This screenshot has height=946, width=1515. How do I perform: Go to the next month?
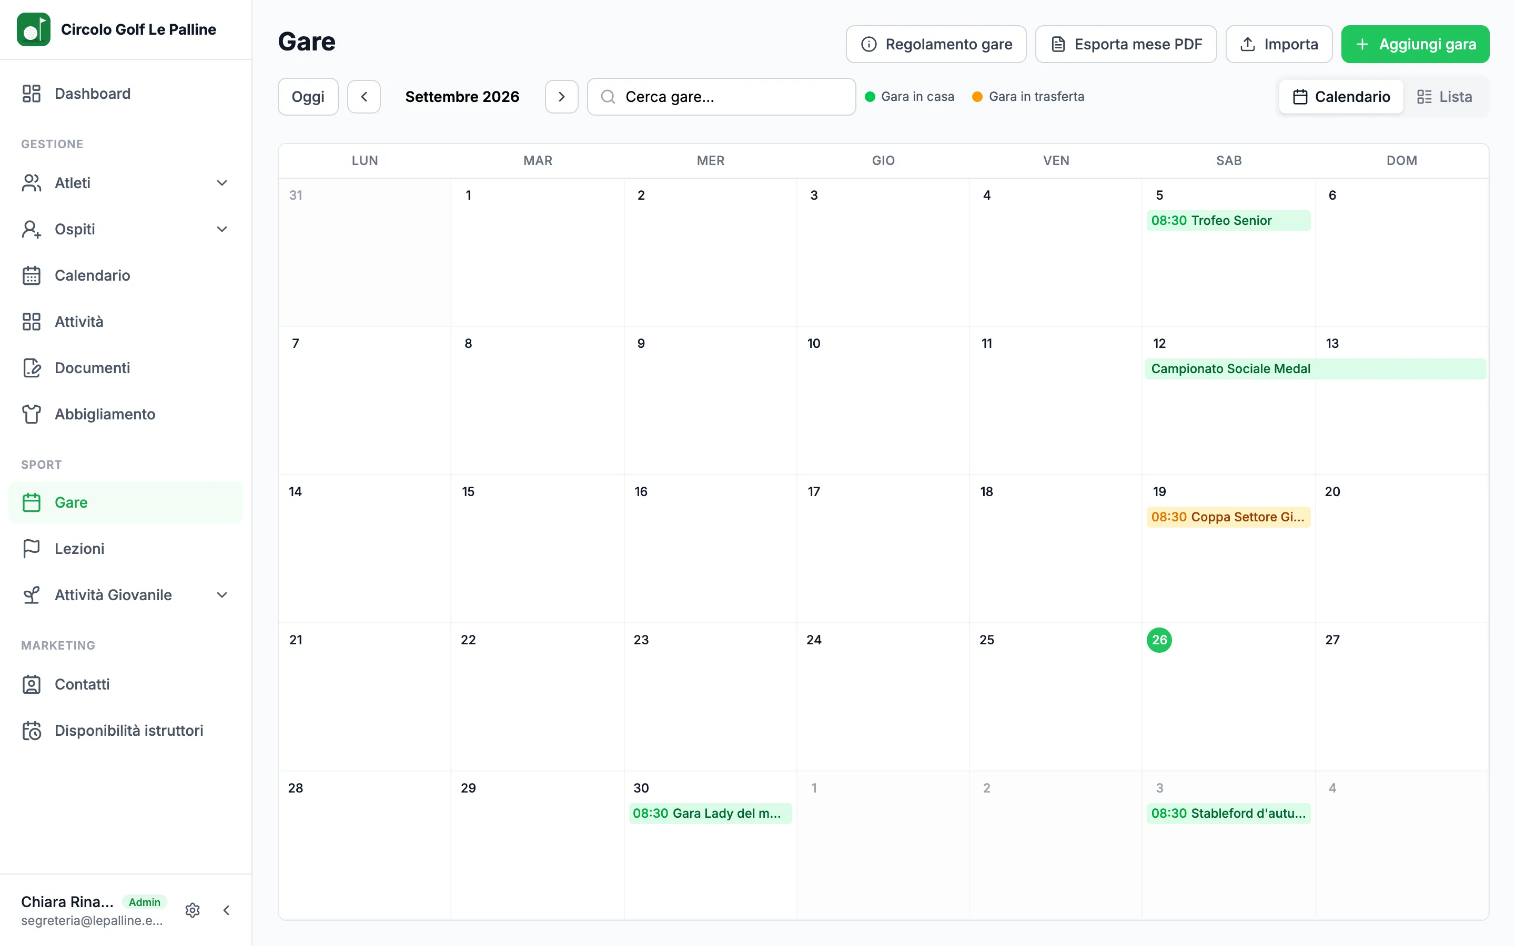pos(562,97)
